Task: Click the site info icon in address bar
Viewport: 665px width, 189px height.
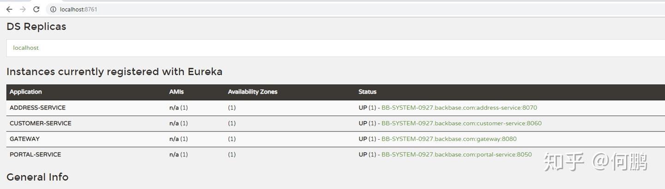Action: 53,9
